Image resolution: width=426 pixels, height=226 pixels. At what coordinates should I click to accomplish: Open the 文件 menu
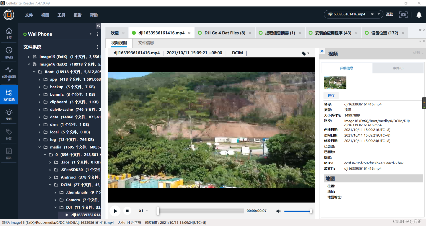tap(29, 15)
